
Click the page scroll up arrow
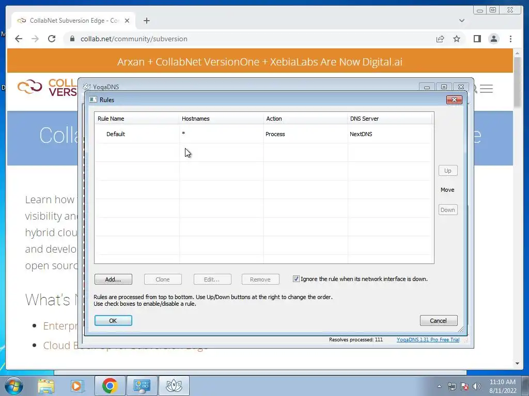[517, 53]
